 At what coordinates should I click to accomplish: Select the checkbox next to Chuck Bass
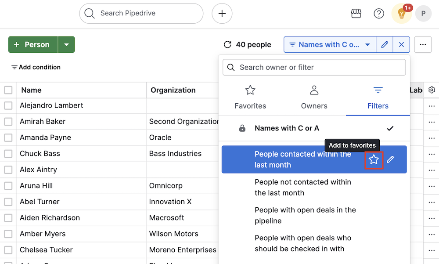[x=8, y=153]
